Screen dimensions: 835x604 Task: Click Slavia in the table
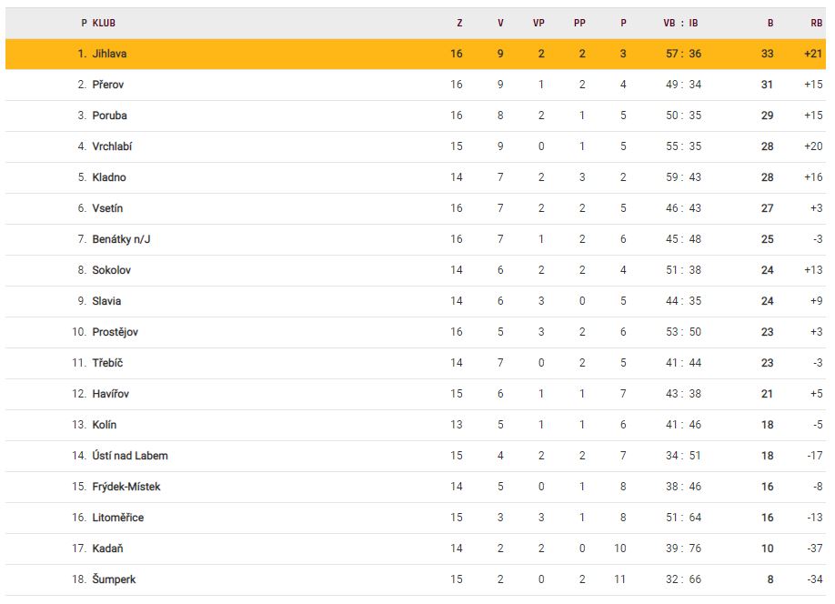click(106, 301)
